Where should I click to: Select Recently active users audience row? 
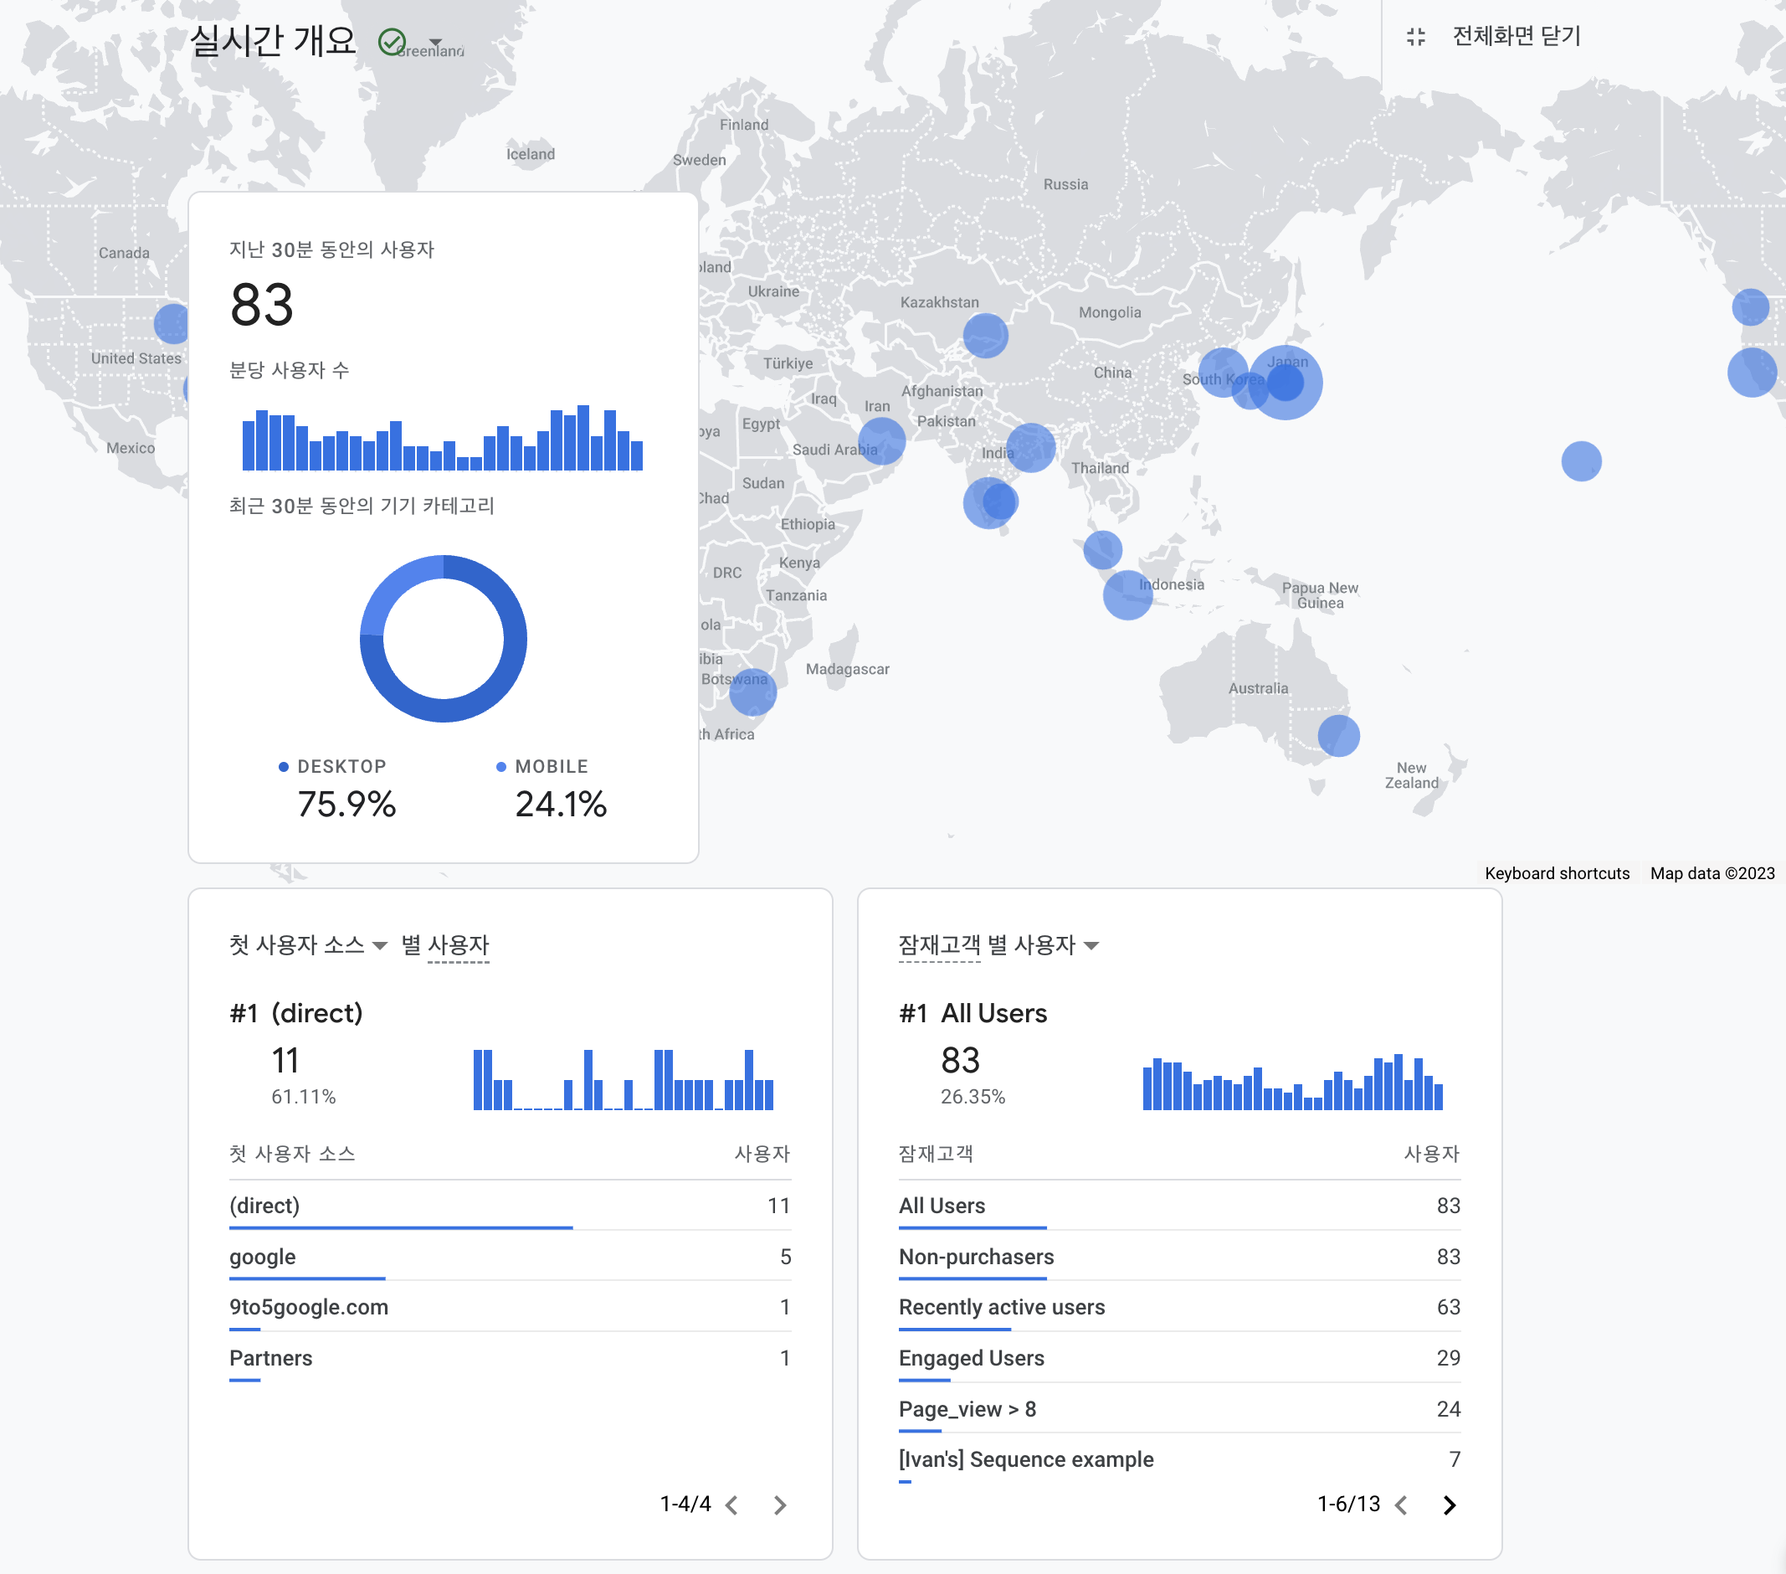tap(1001, 1308)
